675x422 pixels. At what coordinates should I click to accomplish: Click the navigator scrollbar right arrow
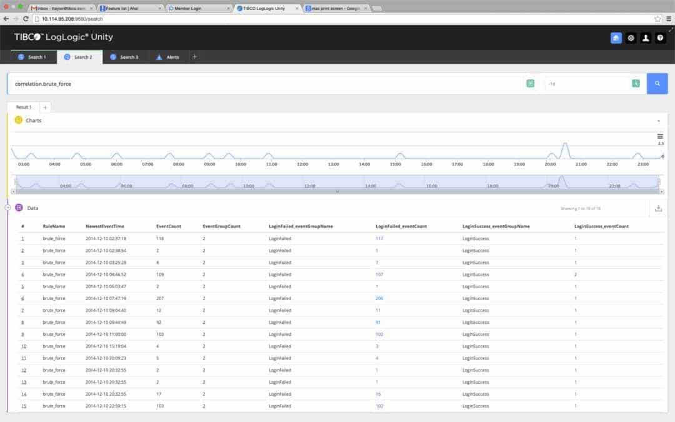click(x=662, y=192)
